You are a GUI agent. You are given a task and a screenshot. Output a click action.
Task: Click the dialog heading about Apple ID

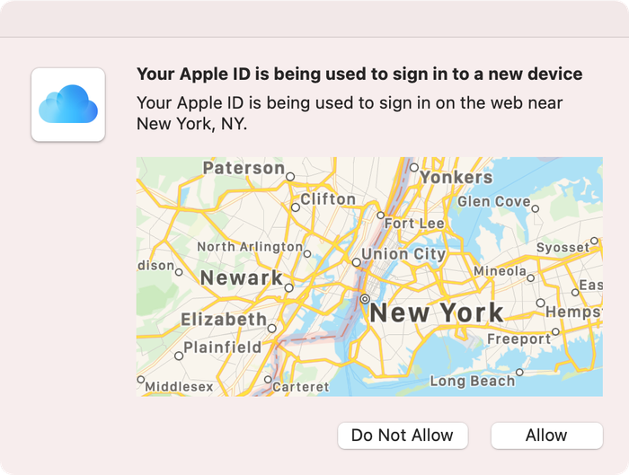coord(359,75)
